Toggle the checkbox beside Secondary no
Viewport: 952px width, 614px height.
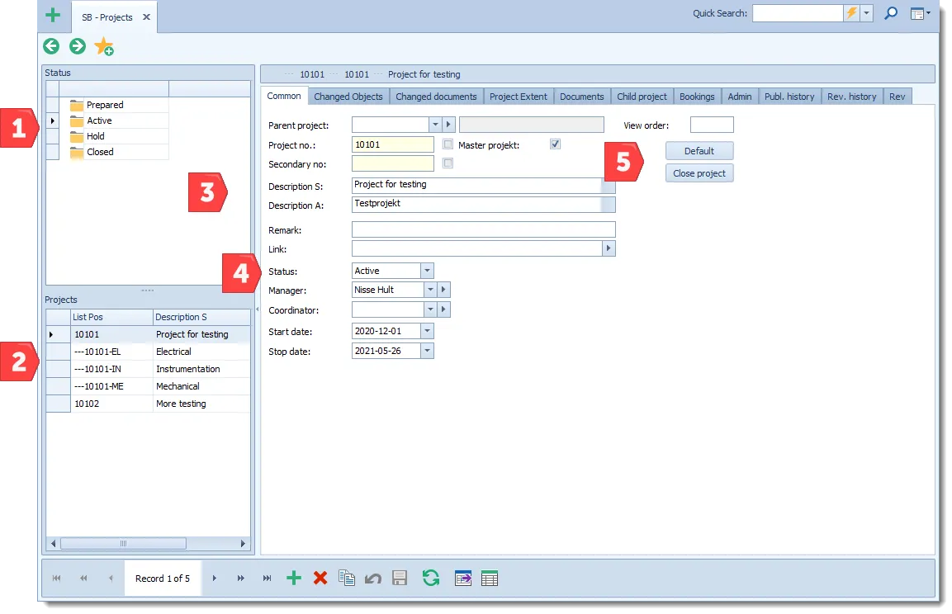pyautogui.click(x=448, y=163)
